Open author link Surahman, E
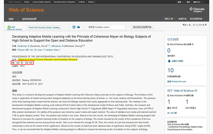Viewport: 213px width, 134px height. pos(23,46)
